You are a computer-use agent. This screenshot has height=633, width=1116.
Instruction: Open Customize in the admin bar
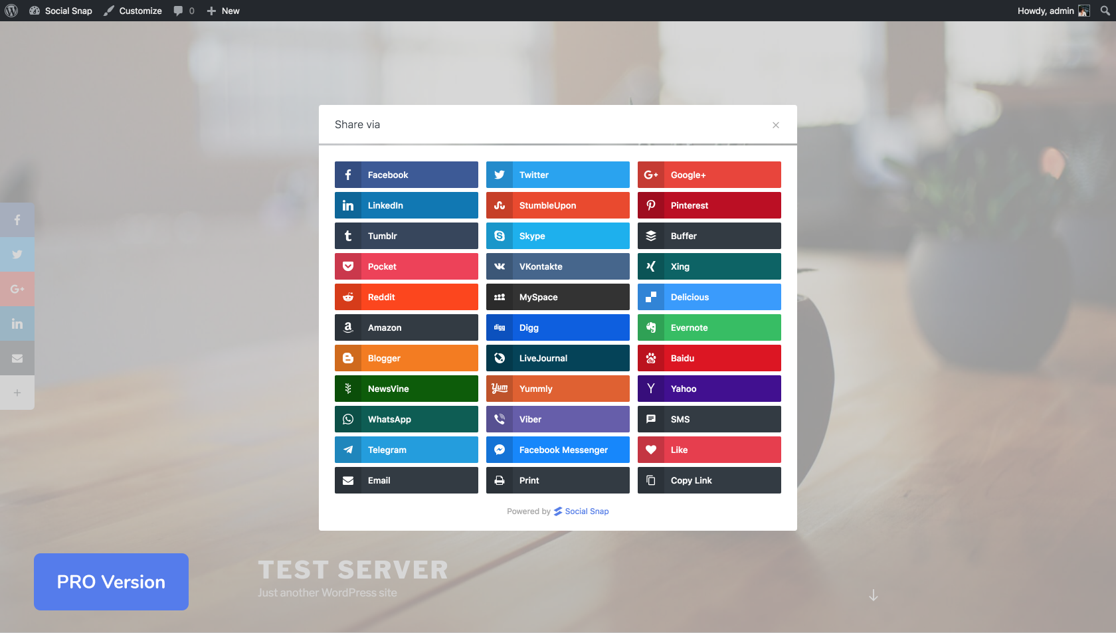(x=133, y=11)
